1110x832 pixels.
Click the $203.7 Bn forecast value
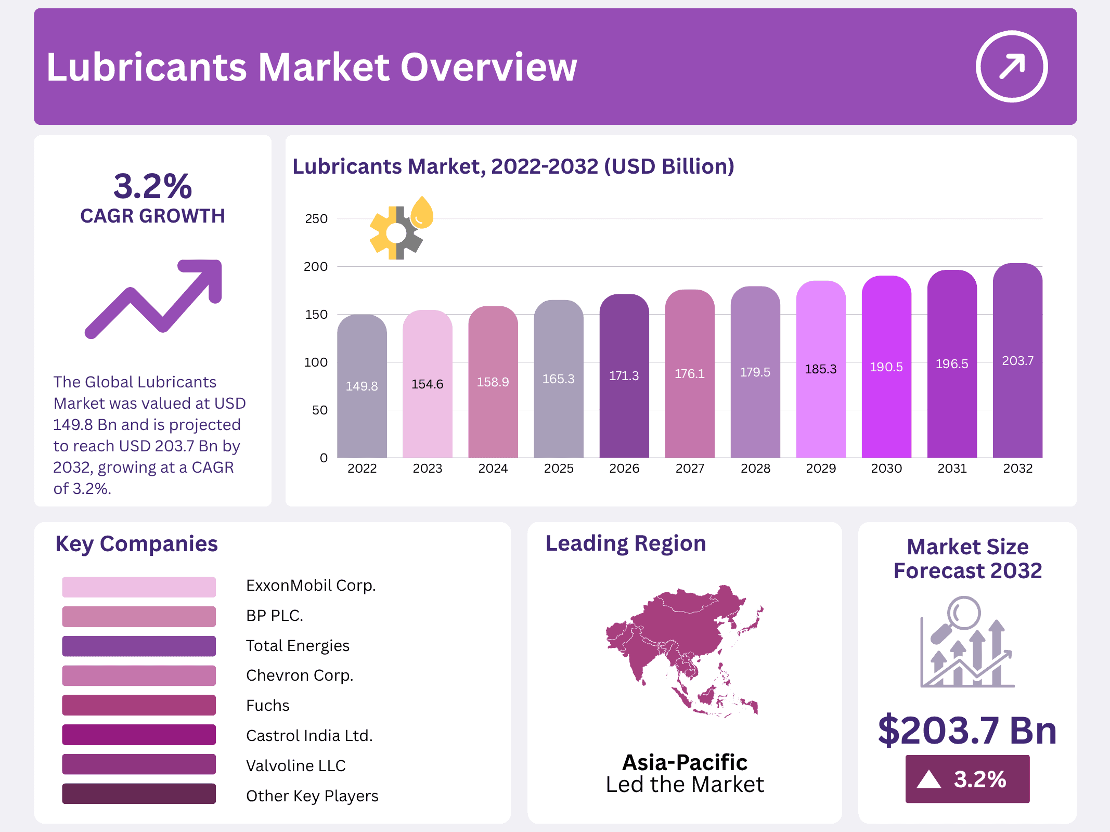click(967, 730)
